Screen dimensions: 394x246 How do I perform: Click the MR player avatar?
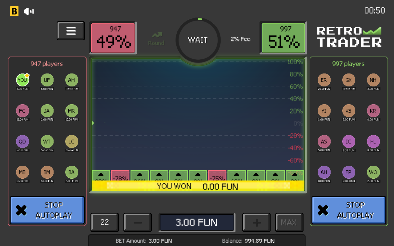click(x=72, y=111)
